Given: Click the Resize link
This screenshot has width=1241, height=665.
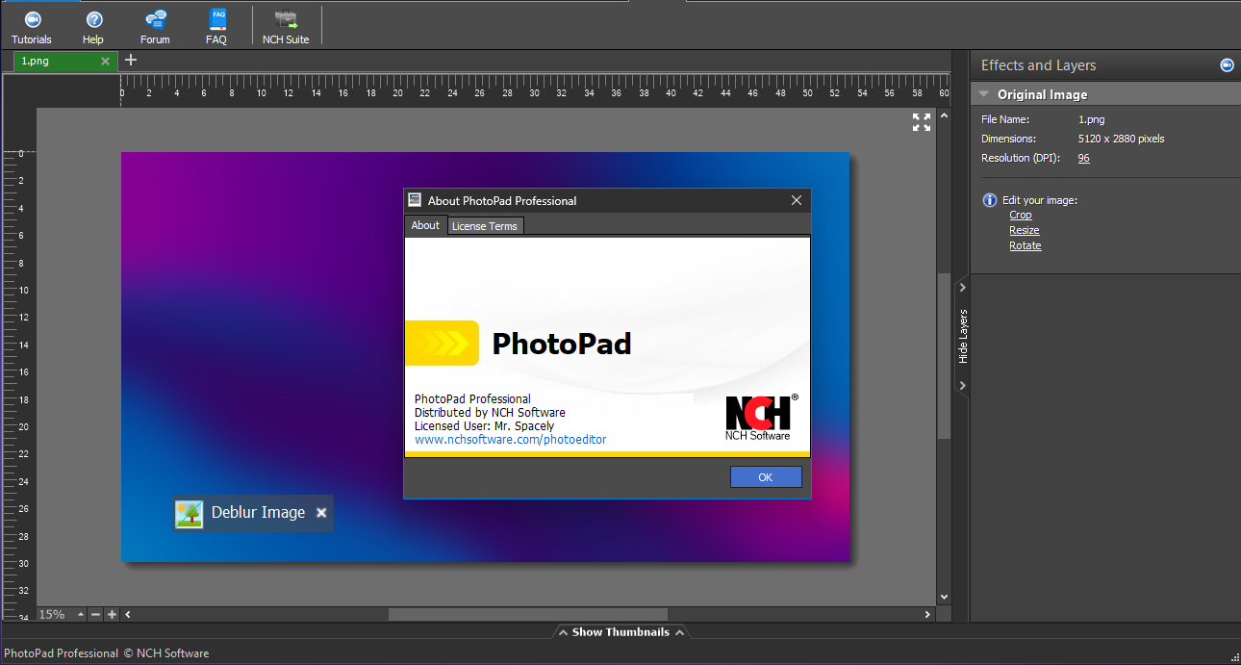Looking at the screenshot, I should [x=1025, y=230].
